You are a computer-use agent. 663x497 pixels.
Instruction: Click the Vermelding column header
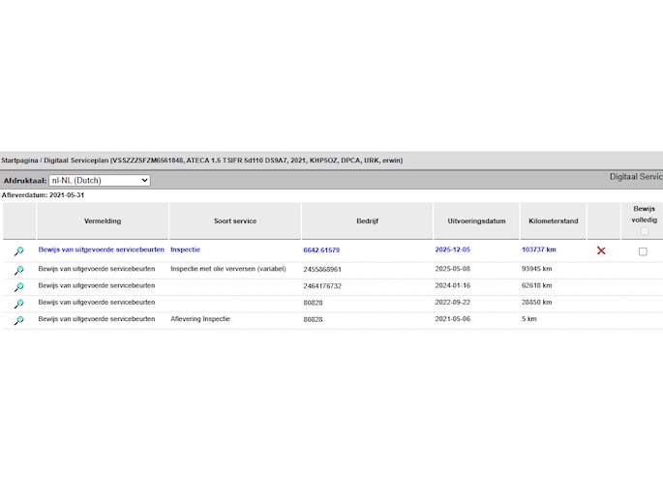[103, 221]
